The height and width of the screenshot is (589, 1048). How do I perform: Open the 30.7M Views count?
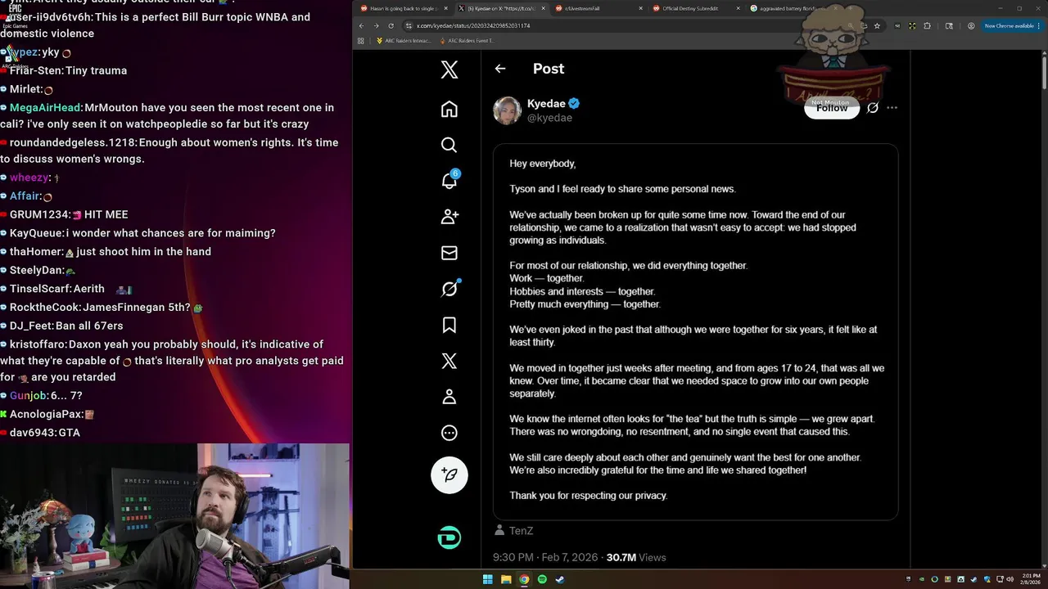636,557
